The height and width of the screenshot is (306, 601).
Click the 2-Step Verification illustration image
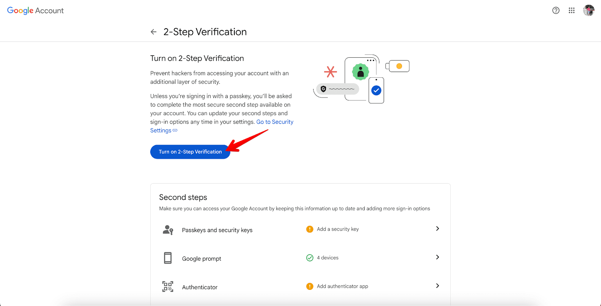(x=361, y=79)
